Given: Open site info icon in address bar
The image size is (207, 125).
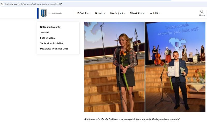Looking at the screenshot, I should 2,4.
